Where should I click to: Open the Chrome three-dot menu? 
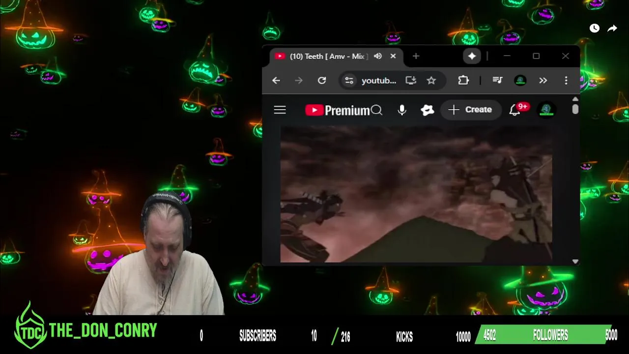pyautogui.click(x=566, y=81)
